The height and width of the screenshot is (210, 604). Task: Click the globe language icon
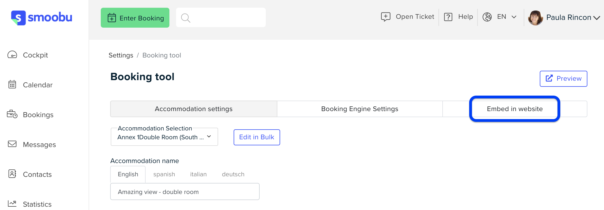point(487,17)
